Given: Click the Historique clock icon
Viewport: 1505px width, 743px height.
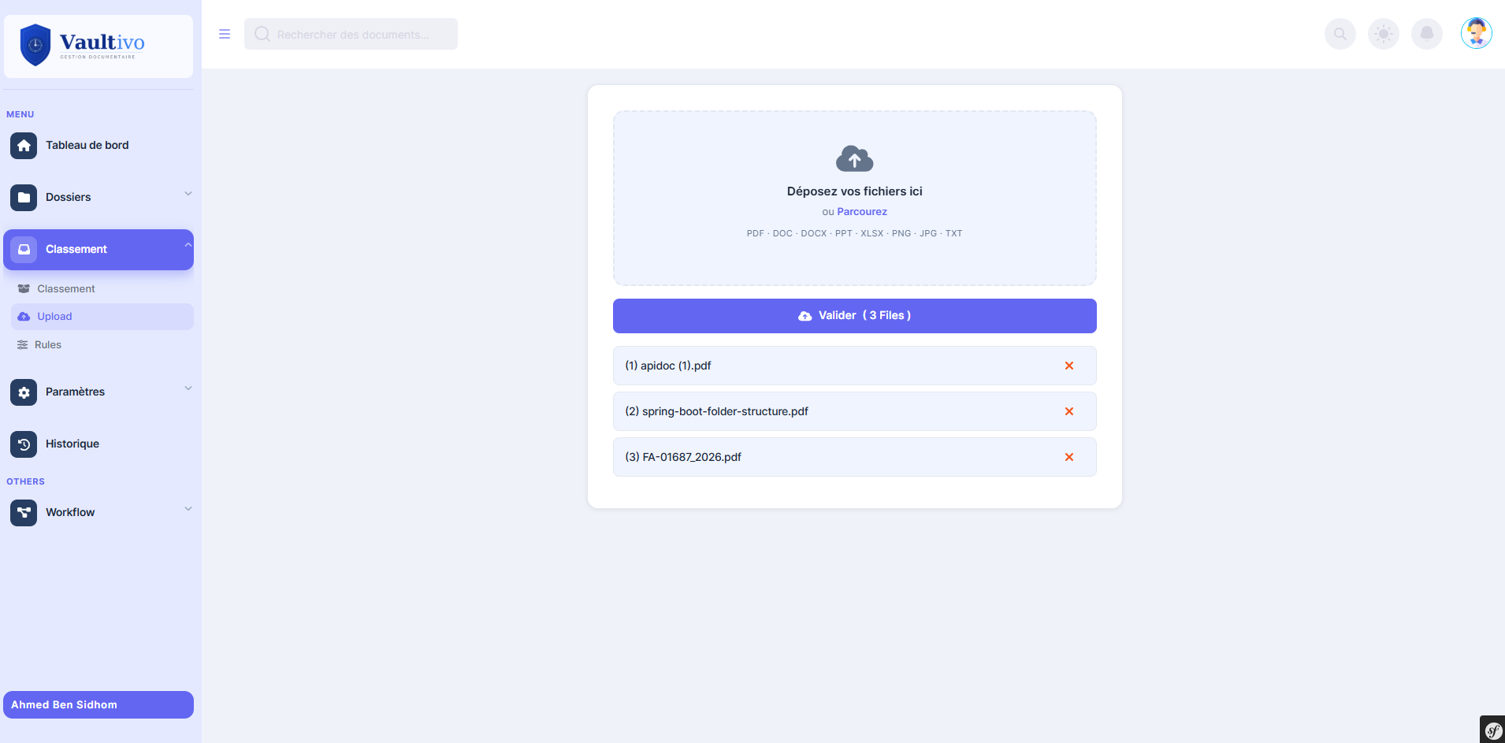Looking at the screenshot, I should 24,444.
